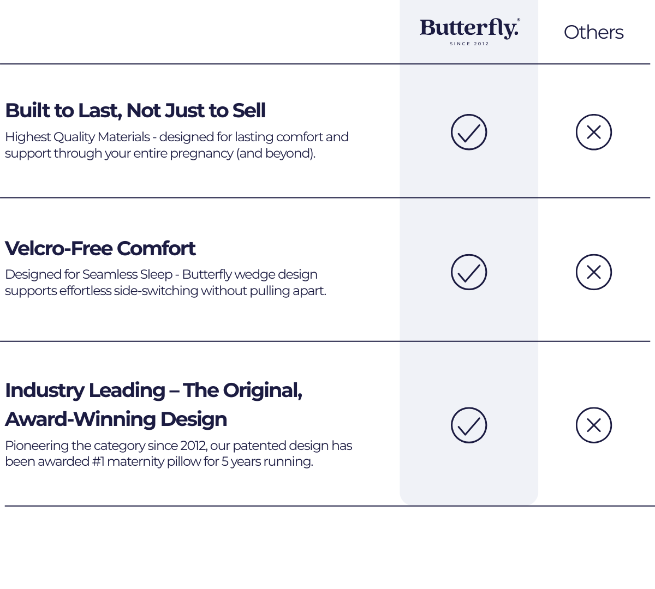Click the registered trademark symbol by Butterfly
Image resolution: width=655 pixels, height=589 pixels.
[x=518, y=20]
